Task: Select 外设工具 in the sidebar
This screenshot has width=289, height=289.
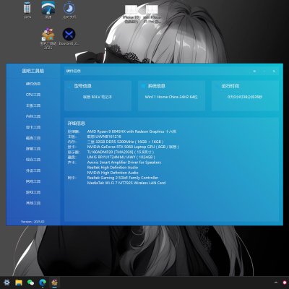Action: [x=33, y=171]
